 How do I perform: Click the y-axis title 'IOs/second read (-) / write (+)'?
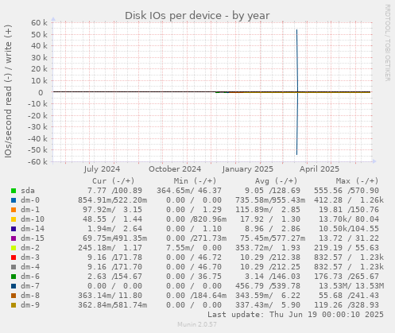click(8, 91)
